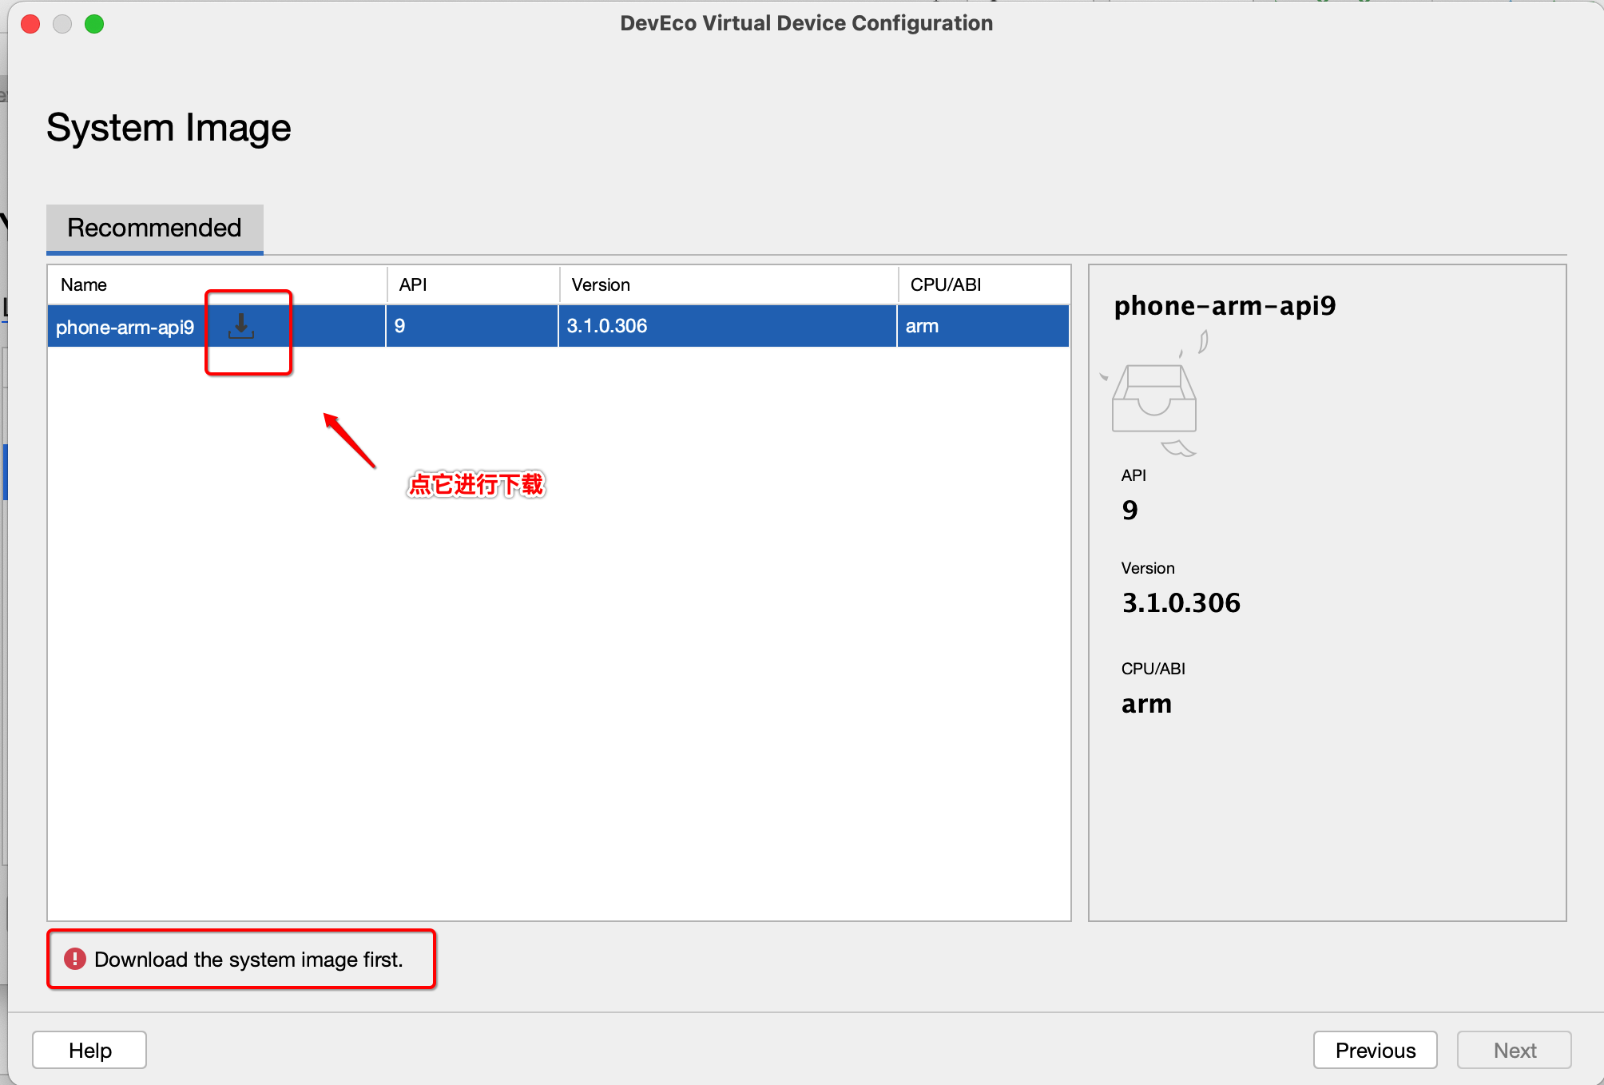Select the API 9 cell in table
This screenshot has height=1085, width=1604.
pos(472,326)
